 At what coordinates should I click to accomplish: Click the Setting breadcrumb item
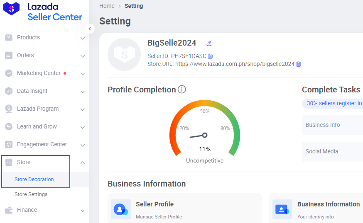point(134,6)
